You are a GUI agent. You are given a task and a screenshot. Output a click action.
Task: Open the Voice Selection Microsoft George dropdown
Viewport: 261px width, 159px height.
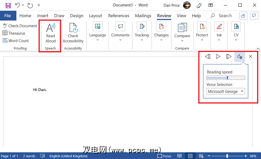226,91
